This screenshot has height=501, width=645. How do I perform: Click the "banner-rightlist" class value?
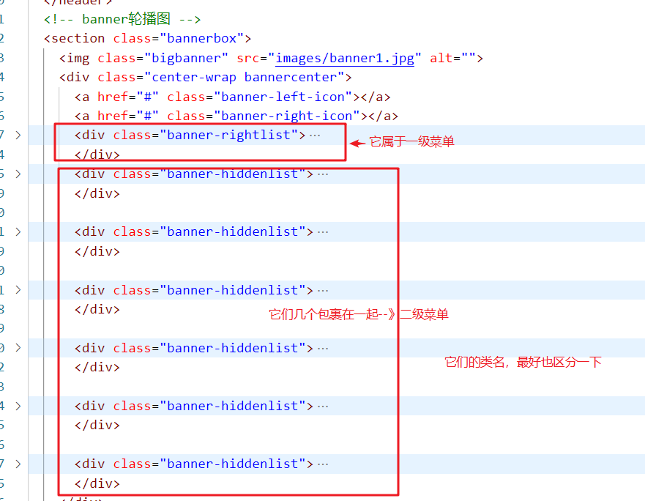pyautogui.click(x=228, y=135)
